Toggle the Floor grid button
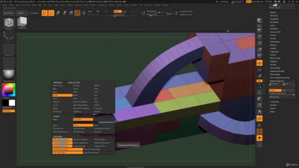This screenshot has width=299, height=168. [259, 63]
